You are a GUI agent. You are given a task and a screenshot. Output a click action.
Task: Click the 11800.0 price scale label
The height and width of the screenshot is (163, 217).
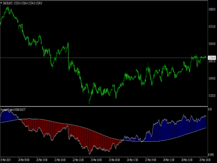[x=212, y=9]
